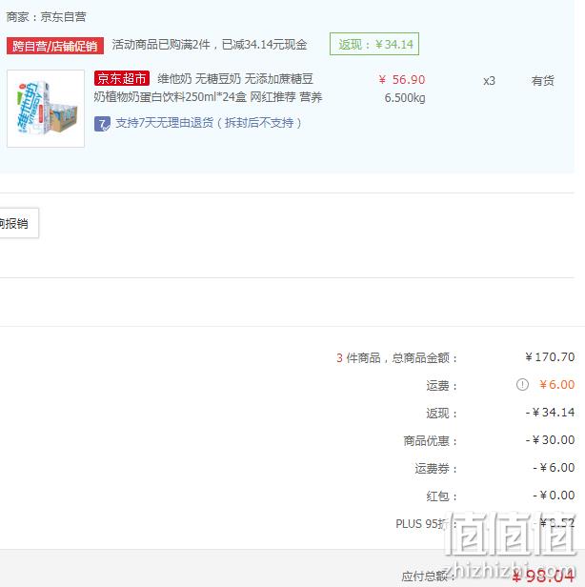Click the ¥170.70 total goods amount
The width and height of the screenshot is (585, 587).
click(550, 357)
